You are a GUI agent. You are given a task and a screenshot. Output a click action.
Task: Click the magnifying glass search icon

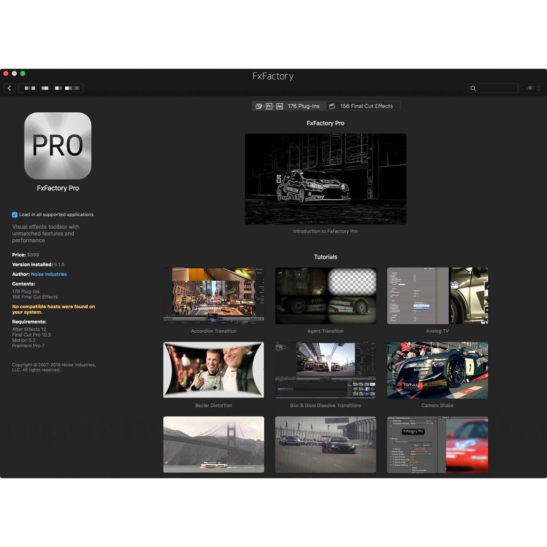pos(473,89)
